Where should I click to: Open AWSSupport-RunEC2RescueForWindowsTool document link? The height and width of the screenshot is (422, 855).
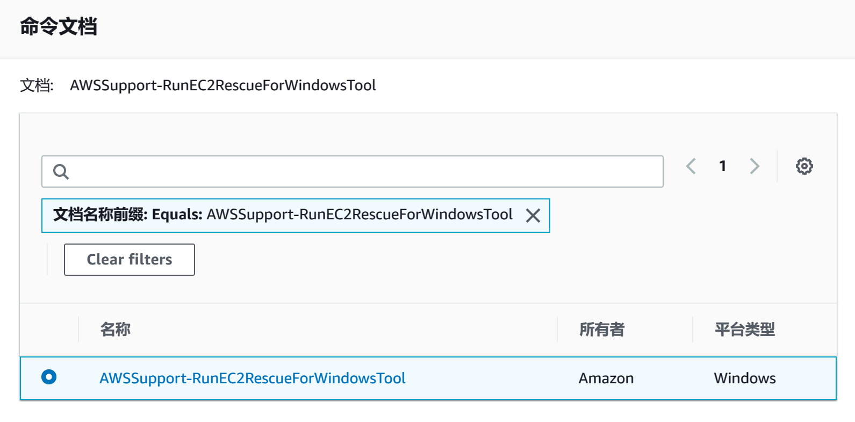point(253,378)
